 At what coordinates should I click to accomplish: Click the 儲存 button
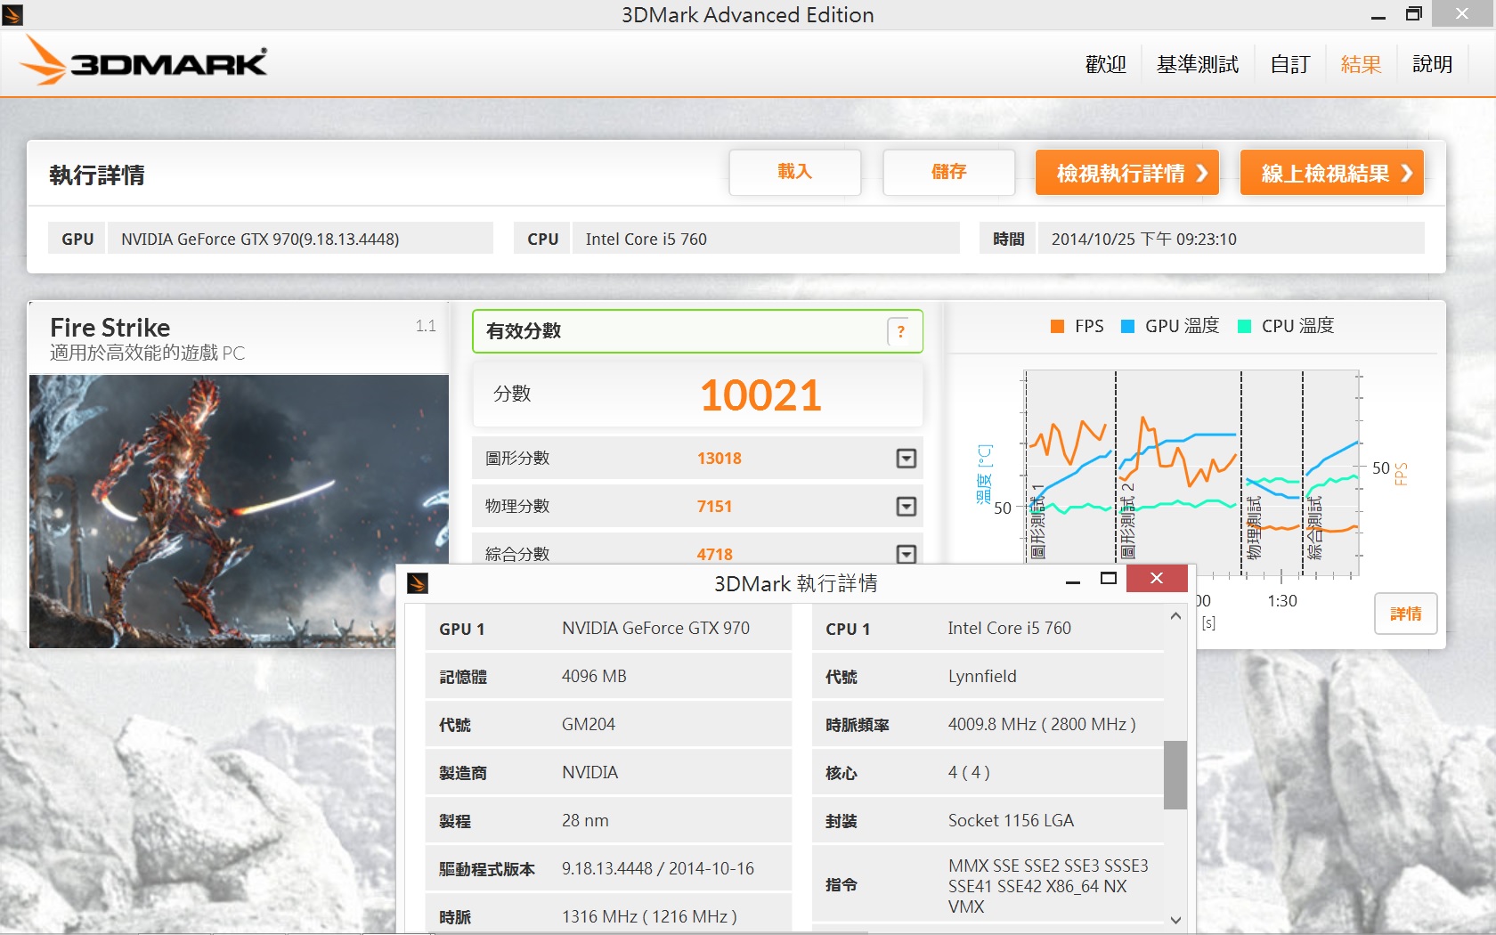point(949,172)
